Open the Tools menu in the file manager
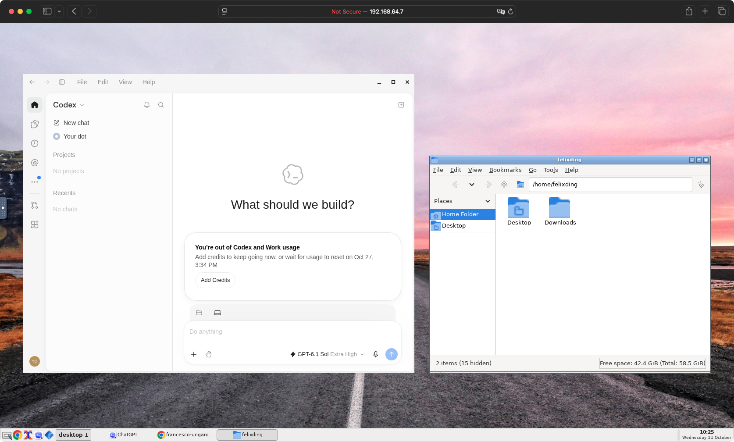734x442 pixels. [551, 170]
